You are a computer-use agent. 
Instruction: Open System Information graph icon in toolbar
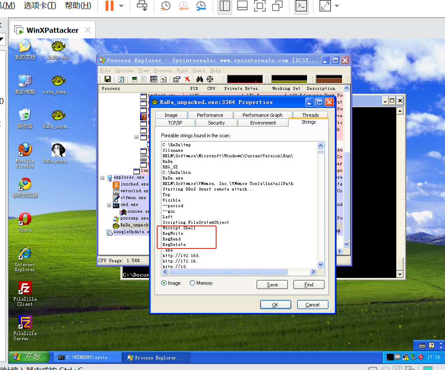click(135, 79)
